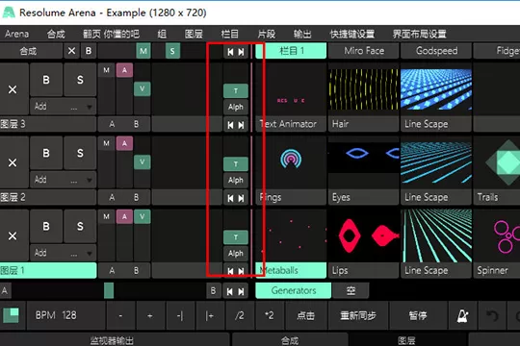Open 界面布局设置 menu
The width and height of the screenshot is (520, 346).
click(x=419, y=34)
